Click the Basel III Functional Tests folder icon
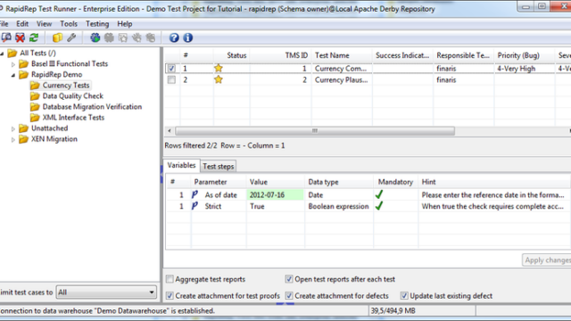 [x=24, y=64]
